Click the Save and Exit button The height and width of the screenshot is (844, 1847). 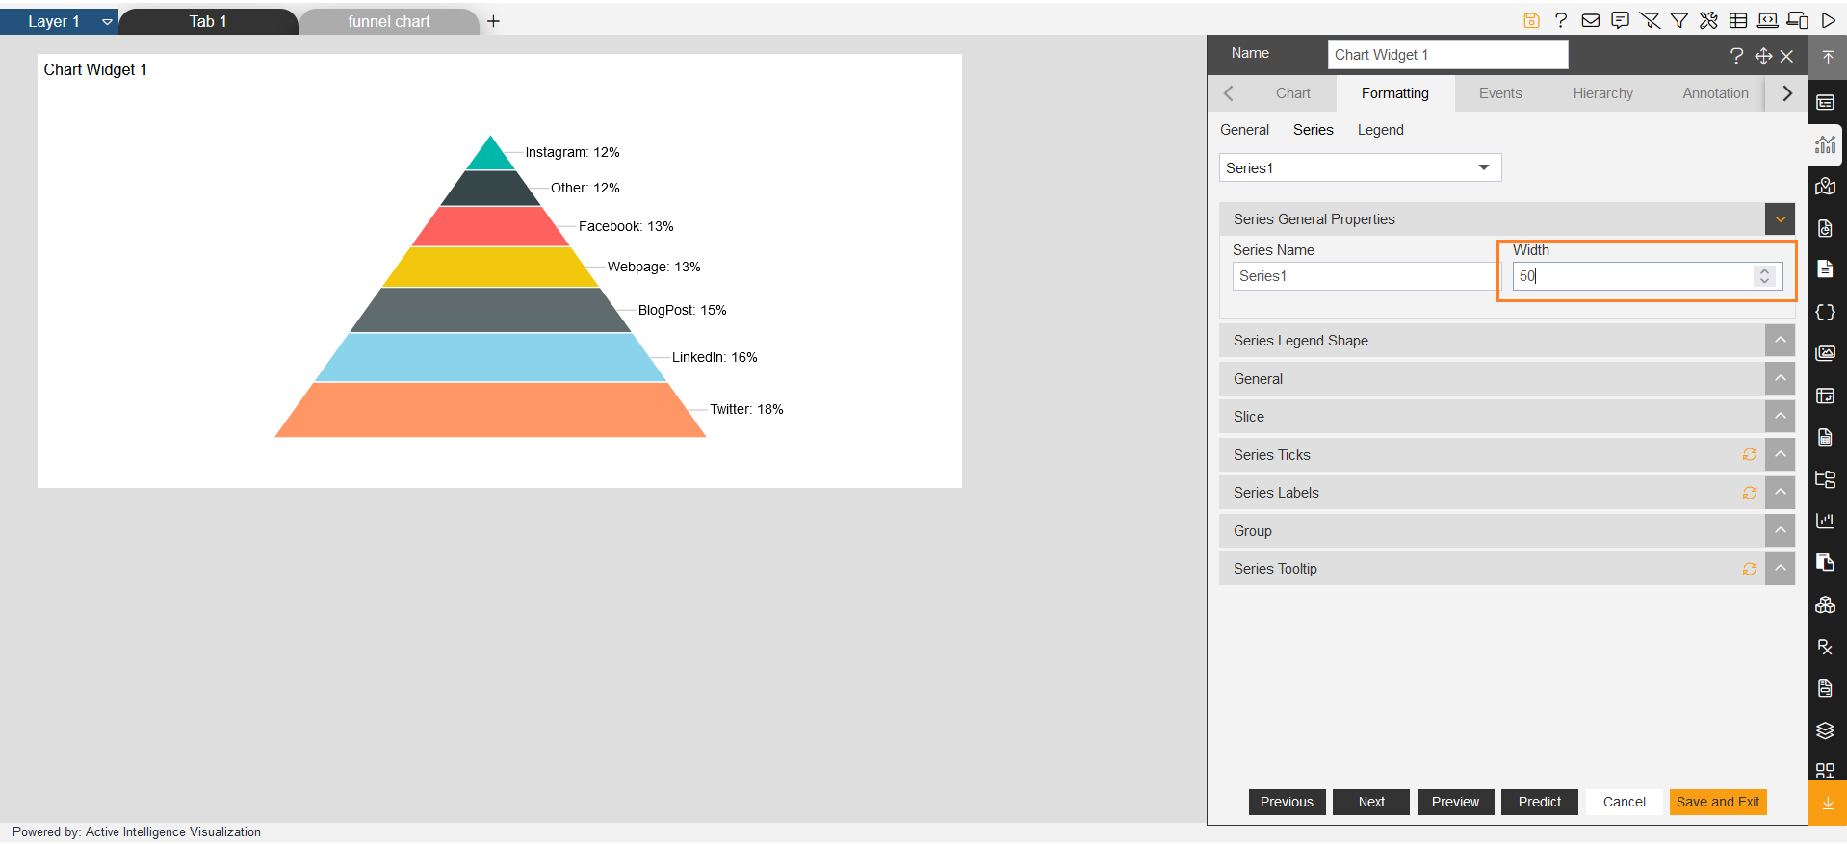pos(1718,802)
